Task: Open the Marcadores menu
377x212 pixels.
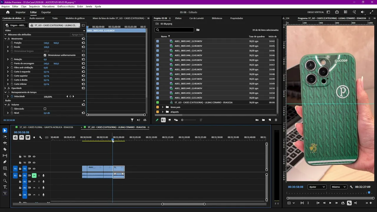Action: tap(48, 6)
